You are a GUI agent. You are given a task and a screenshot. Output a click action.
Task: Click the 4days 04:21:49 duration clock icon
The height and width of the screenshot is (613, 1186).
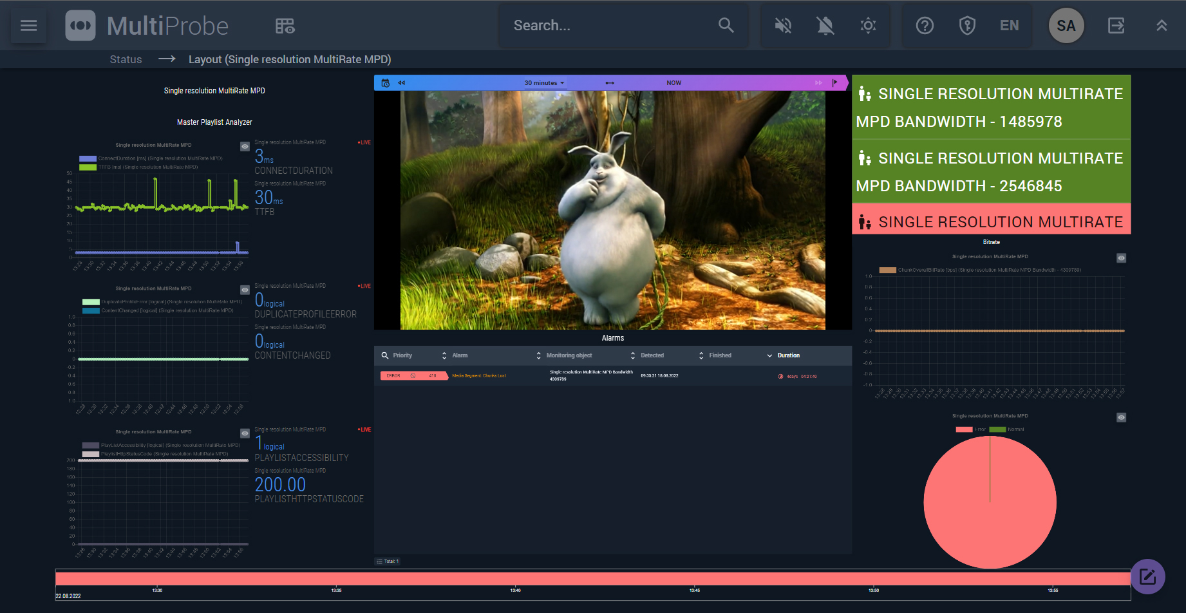tap(780, 377)
